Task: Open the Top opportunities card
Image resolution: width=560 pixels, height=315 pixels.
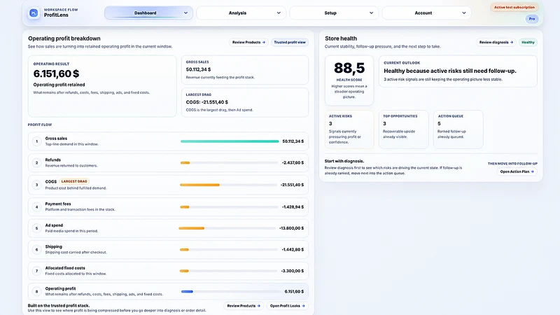Action: [x=404, y=129]
